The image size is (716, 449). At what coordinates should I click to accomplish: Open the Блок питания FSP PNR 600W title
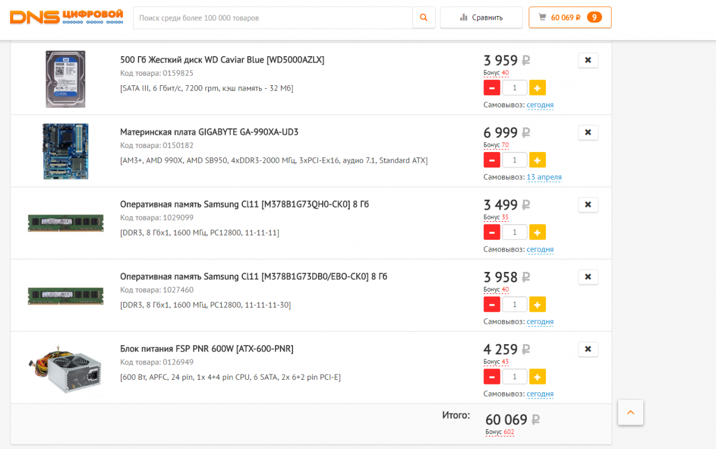207,348
